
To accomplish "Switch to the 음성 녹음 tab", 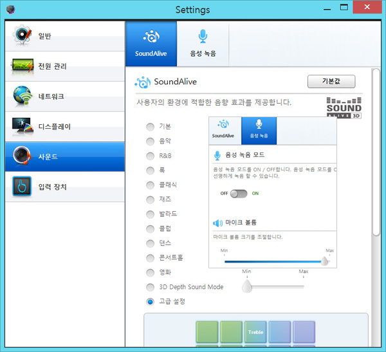I will click(x=203, y=44).
